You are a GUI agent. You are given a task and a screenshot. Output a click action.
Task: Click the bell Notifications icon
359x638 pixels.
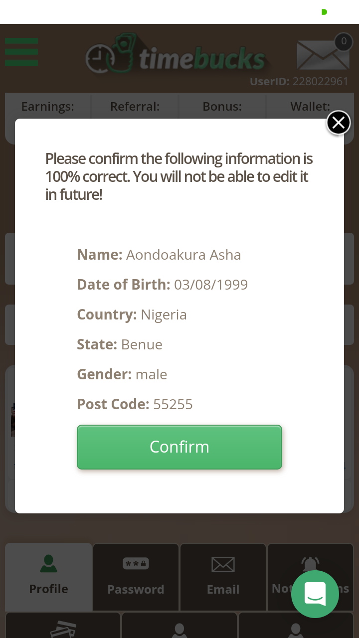[x=310, y=565]
